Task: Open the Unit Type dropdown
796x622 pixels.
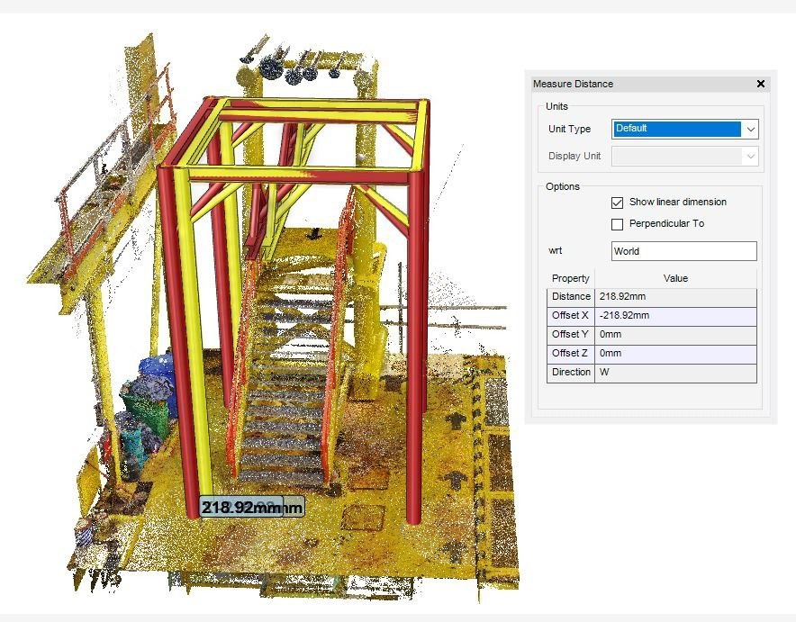Action: 750,129
